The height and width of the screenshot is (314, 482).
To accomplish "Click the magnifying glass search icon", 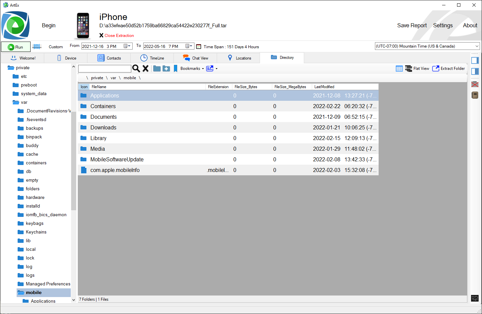I will coord(136,69).
